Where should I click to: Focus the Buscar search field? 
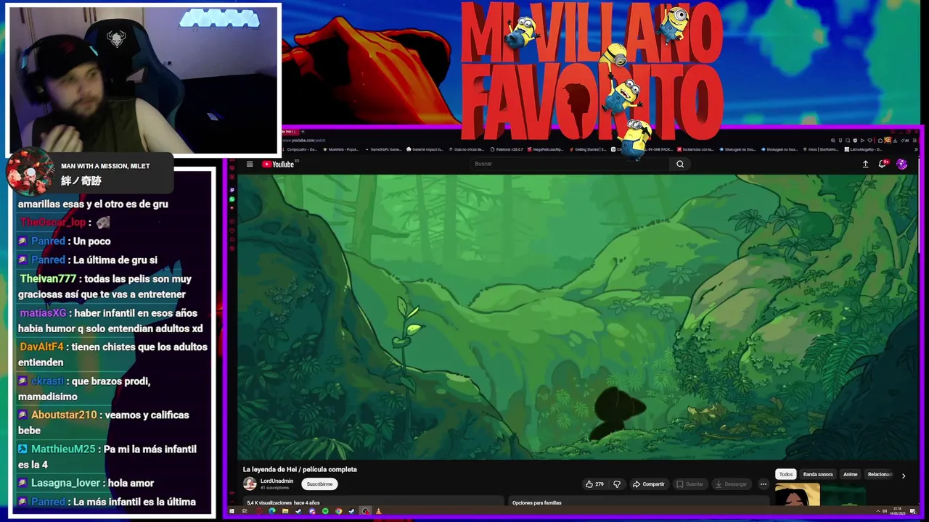[x=570, y=164]
